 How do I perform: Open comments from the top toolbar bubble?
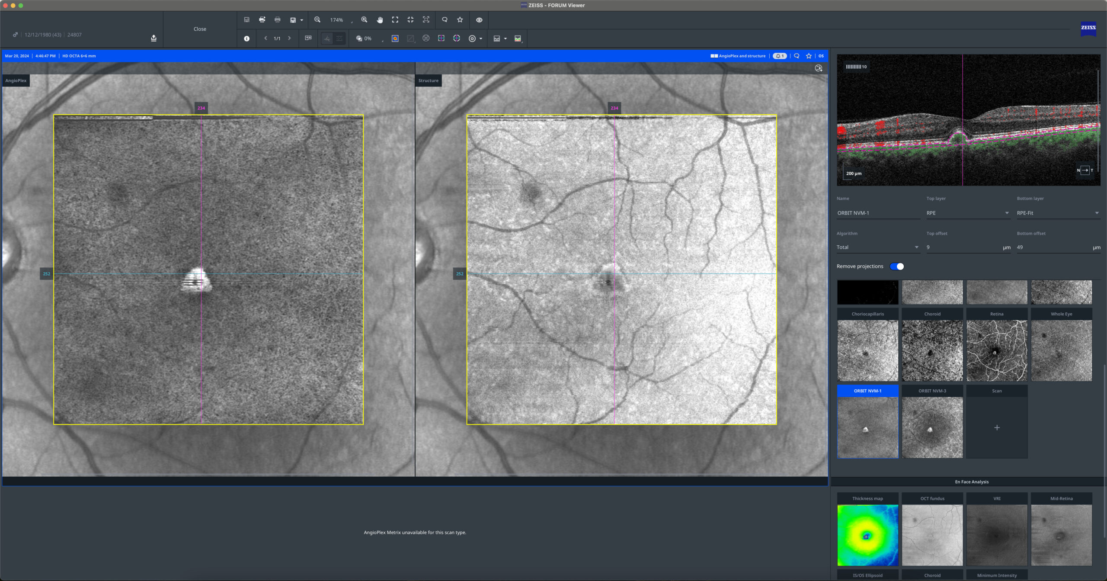[445, 20]
